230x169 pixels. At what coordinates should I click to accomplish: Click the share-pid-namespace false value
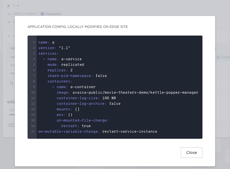pyautogui.click(x=101, y=76)
